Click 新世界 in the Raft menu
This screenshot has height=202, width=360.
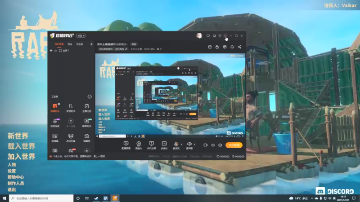(18, 136)
